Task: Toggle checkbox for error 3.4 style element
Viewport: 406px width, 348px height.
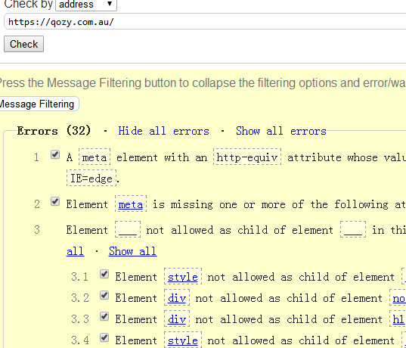Action: [x=104, y=337]
